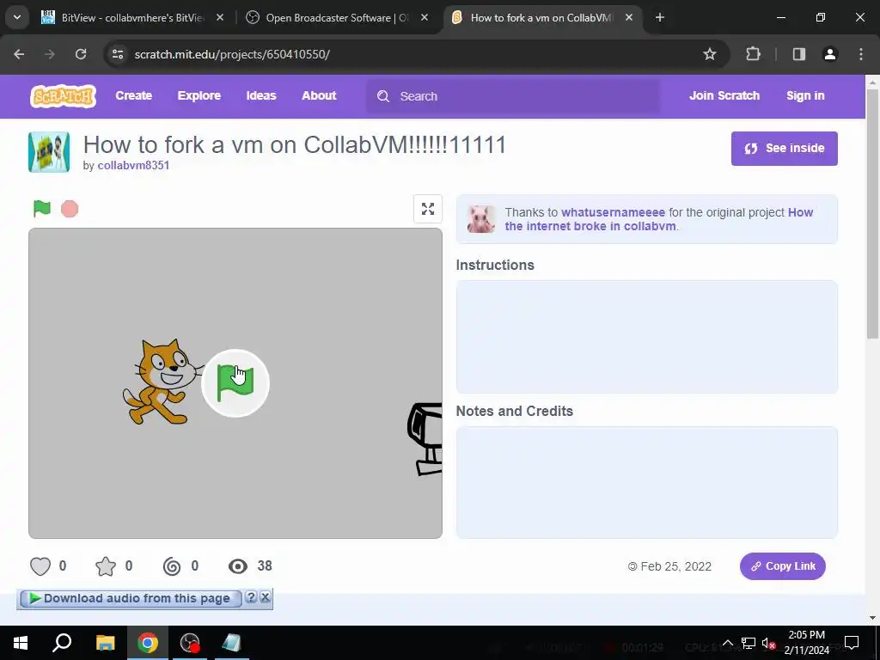The image size is (880, 660).
Task: Go to the Ideas page
Action: tap(261, 96)
